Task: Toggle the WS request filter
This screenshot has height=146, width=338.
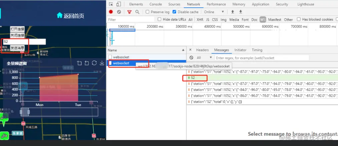Action: click(x=263, y=20)
